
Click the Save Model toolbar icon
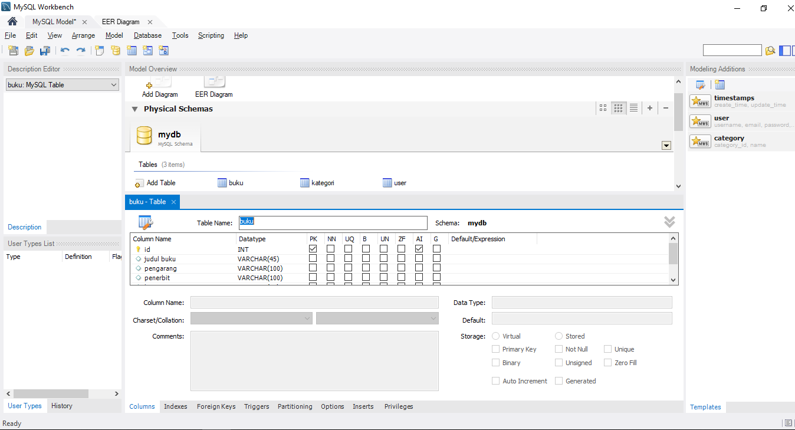coord(45,50)
